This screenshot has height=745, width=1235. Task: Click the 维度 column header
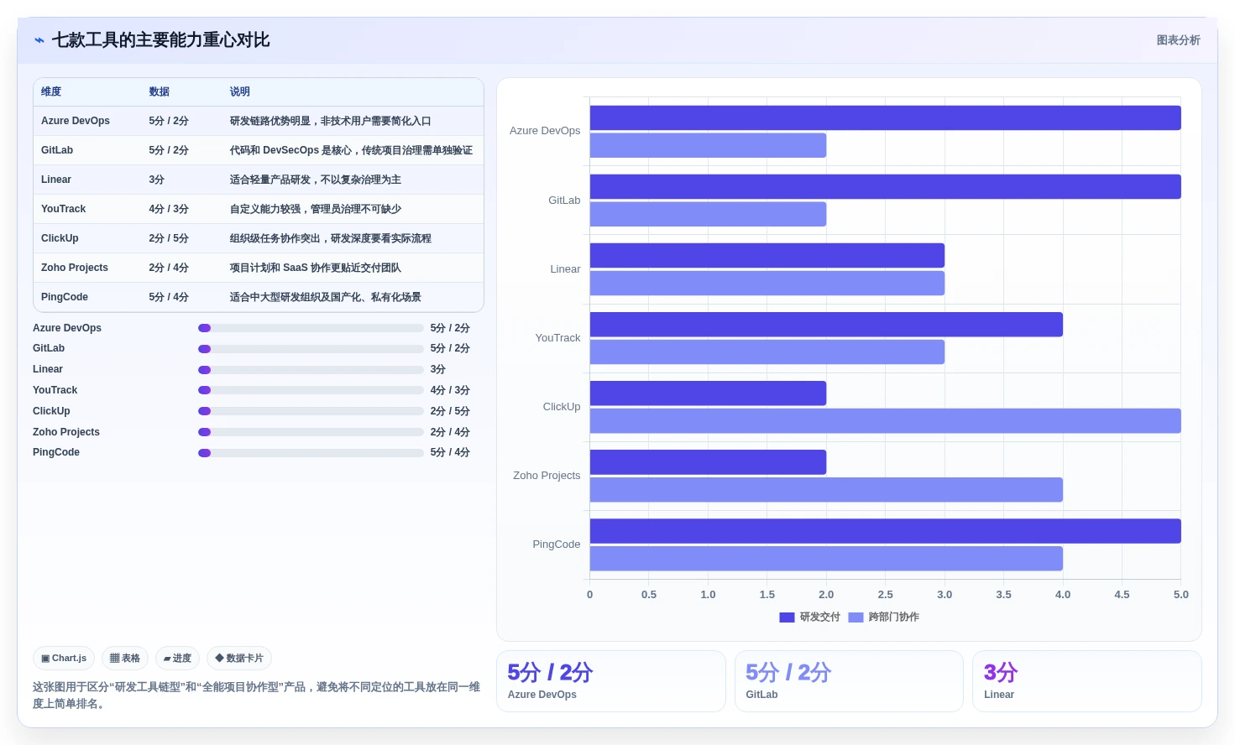click(51, 91)
